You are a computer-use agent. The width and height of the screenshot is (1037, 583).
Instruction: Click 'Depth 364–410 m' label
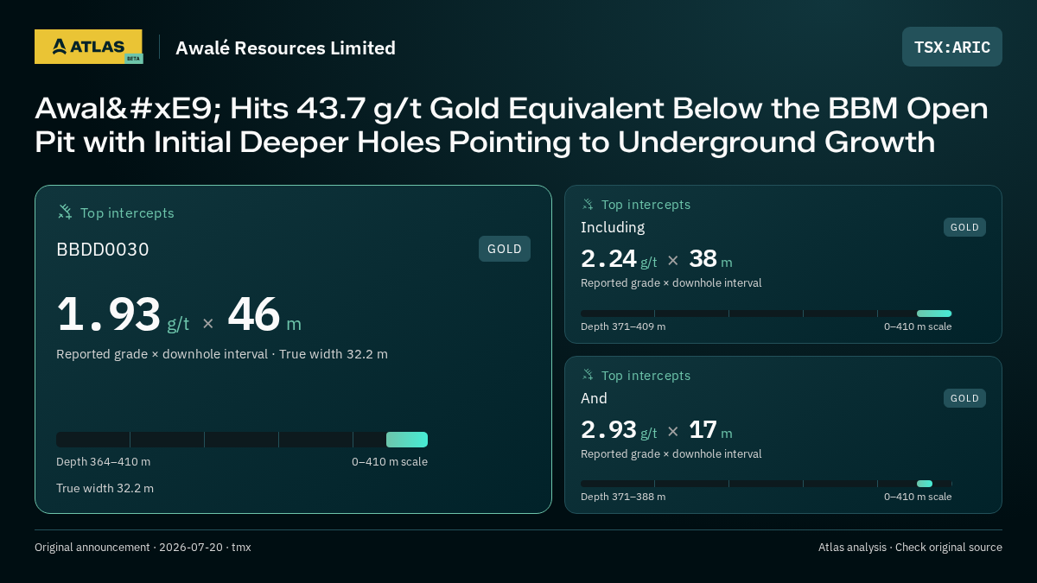[103, 461]
